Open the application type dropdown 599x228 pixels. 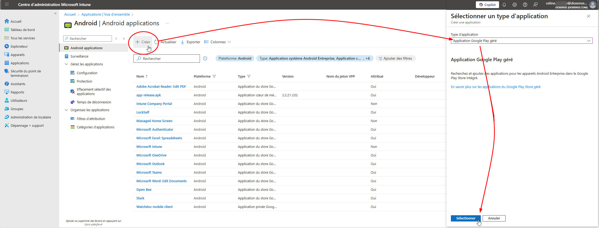(x=521, y=41)
